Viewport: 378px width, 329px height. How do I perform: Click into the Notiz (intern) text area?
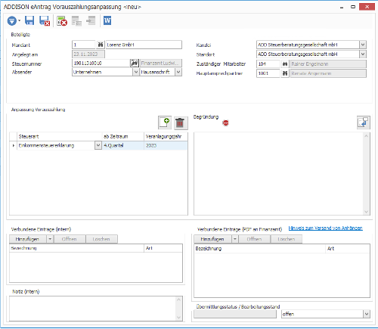[92, 309]
